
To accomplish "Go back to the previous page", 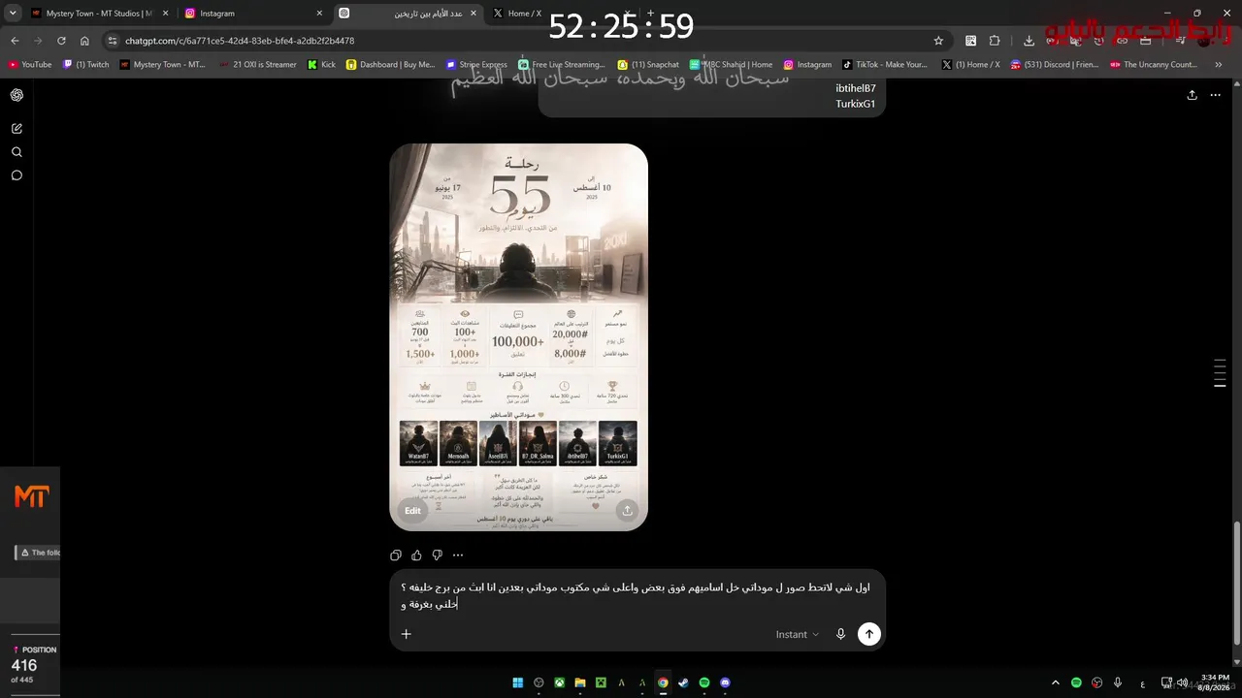I will click(x=15, y=41).
